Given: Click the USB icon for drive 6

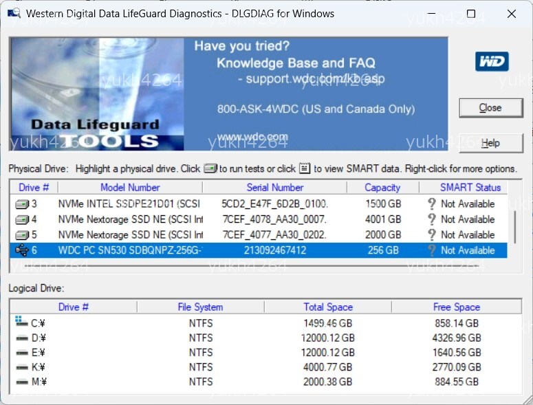Looking at the screenshot, I should click(22, 250).
